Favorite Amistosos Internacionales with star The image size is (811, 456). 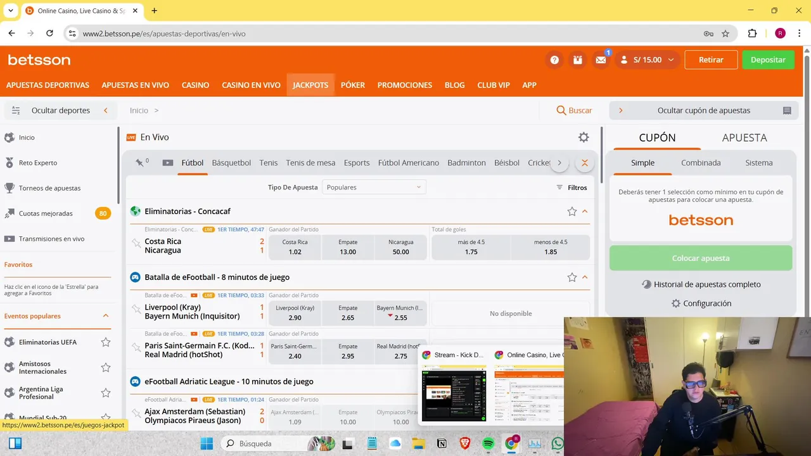pyautogui.click(x=106, y=367)
